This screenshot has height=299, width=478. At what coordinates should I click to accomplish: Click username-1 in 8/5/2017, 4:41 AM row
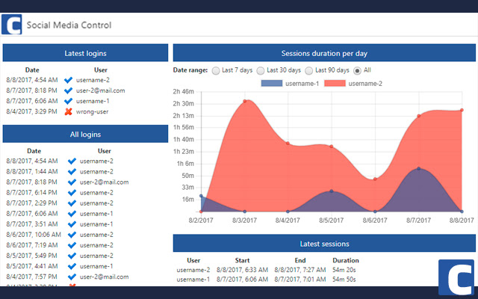tap(96, 266)
